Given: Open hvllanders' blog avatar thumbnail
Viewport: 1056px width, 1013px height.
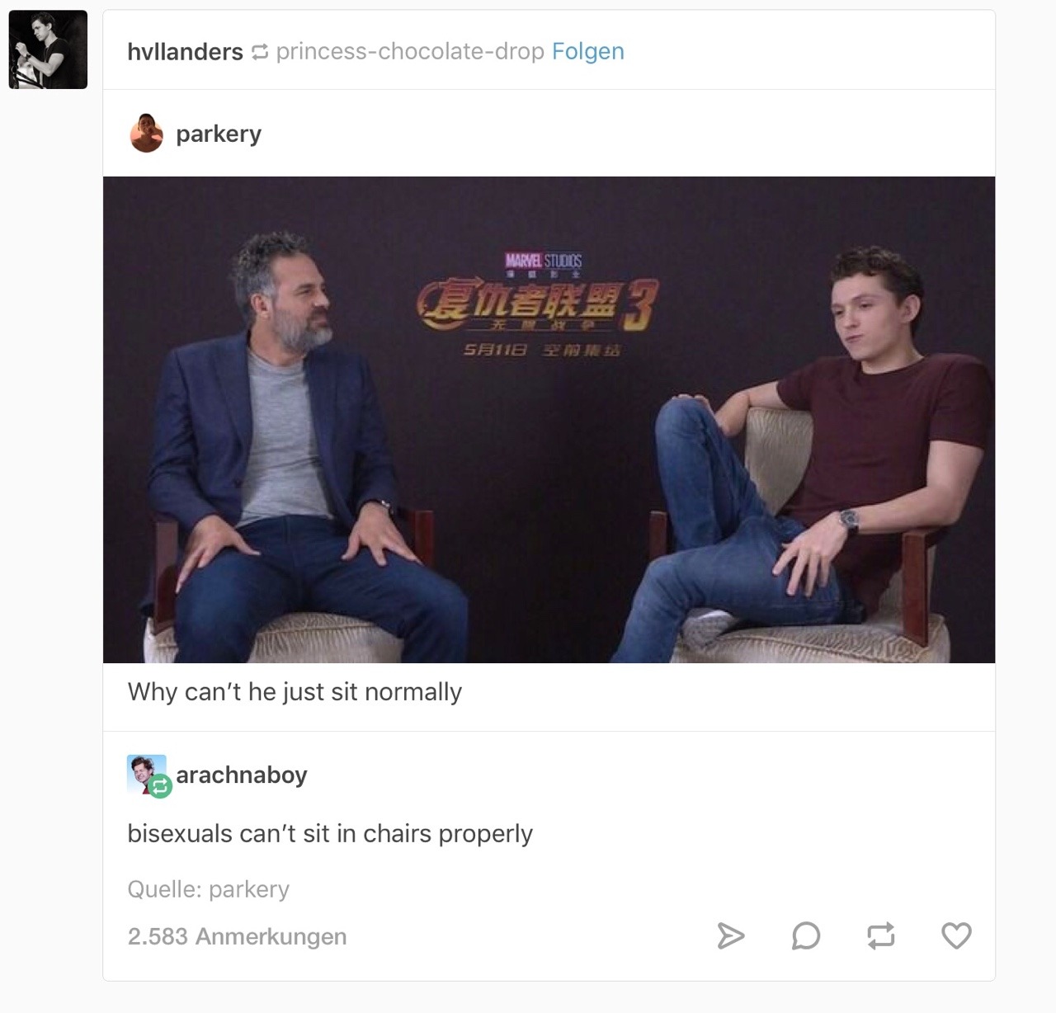Looking at the screenshot, I should coord(48,49).
